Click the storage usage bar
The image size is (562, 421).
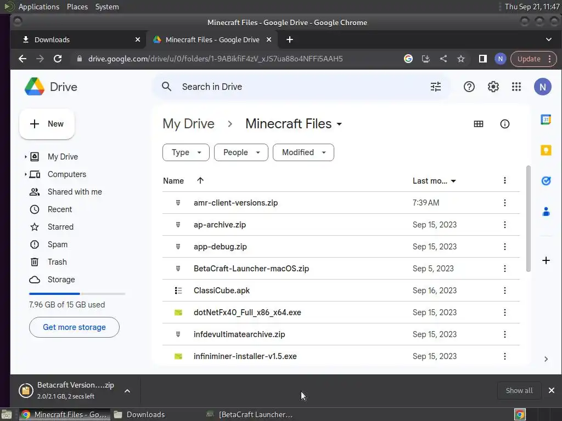click(77, 294)
